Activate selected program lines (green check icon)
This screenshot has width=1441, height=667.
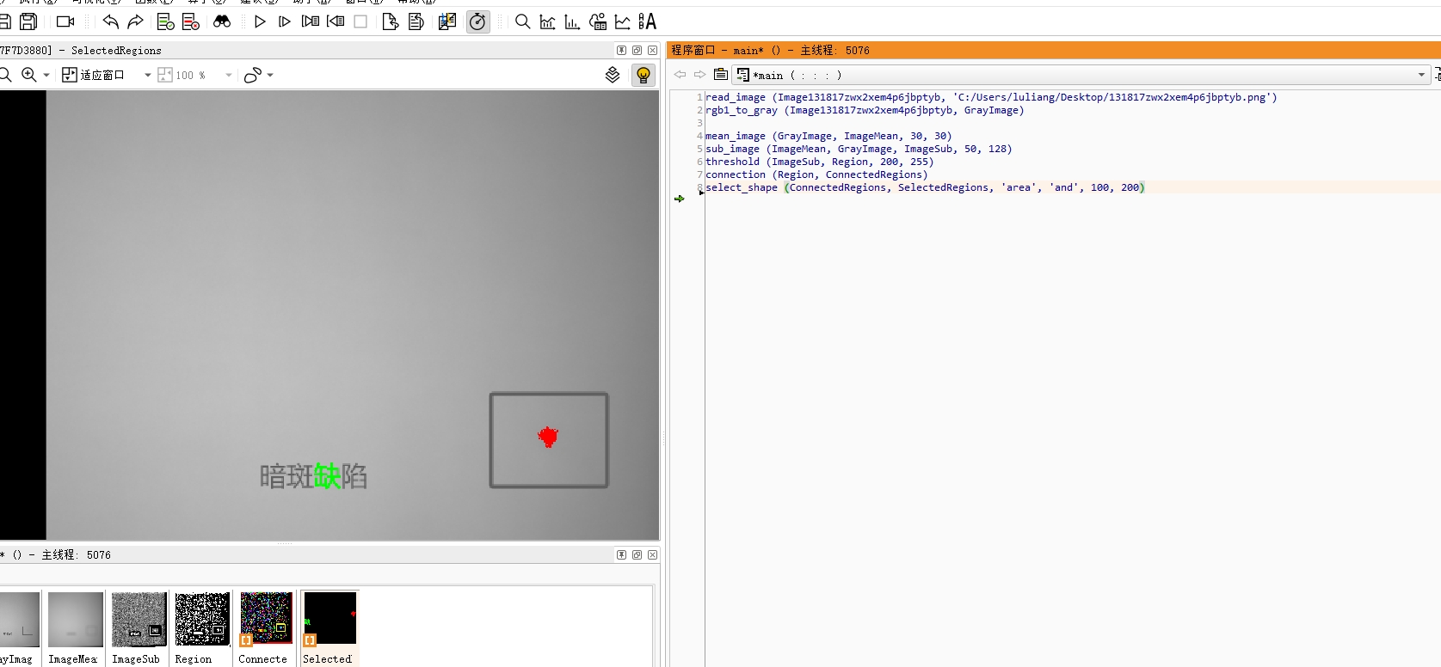[166, 21]
